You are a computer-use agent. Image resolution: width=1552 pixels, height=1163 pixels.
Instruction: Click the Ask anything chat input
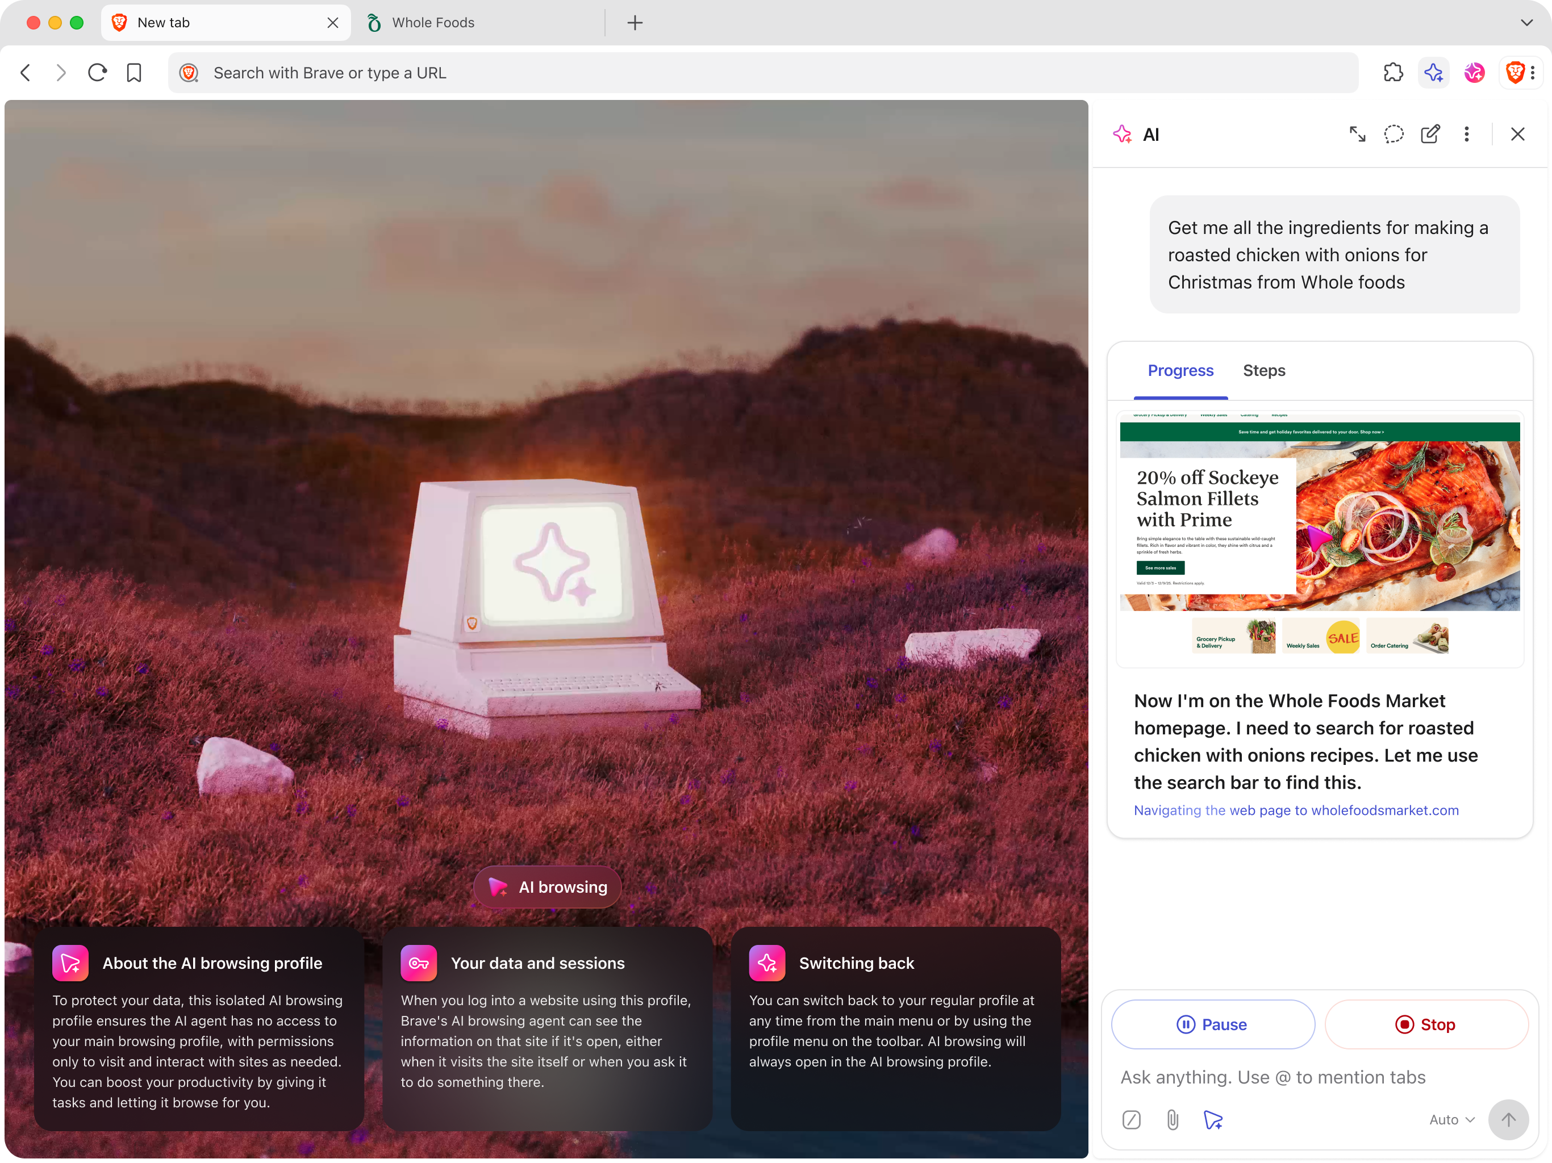pos(1319,1077)
